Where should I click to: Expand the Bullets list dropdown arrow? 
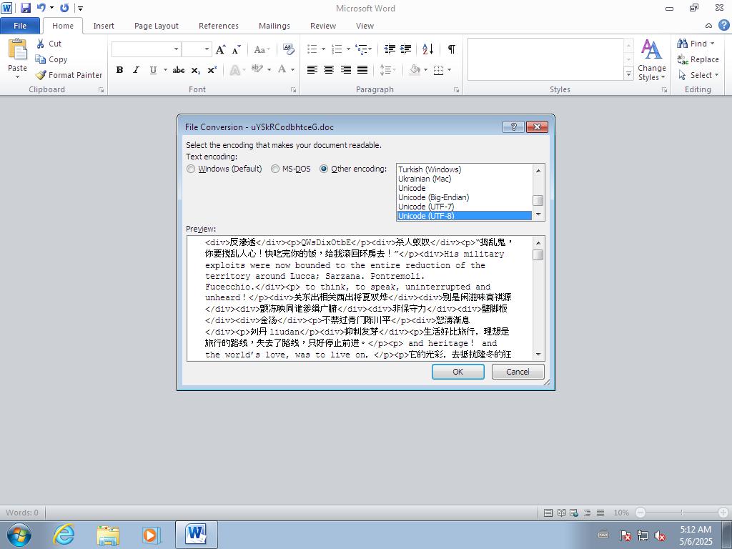323,49
